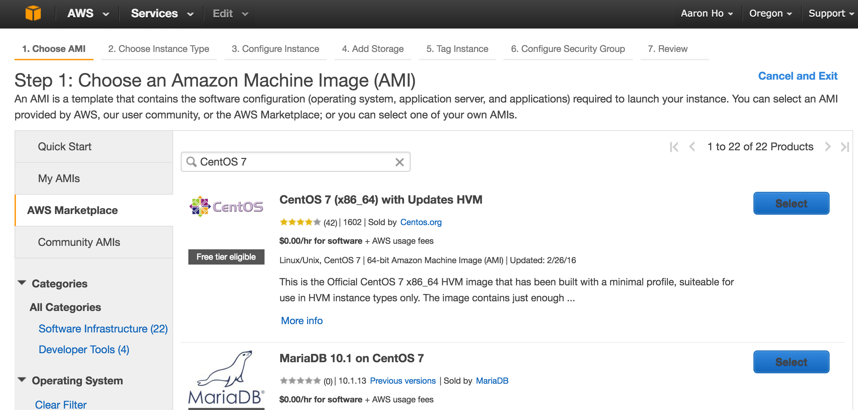Click the MariaDB star rating
Image resolution: width=858 pixels, height=410 pixels.
[x=300, y=381]
